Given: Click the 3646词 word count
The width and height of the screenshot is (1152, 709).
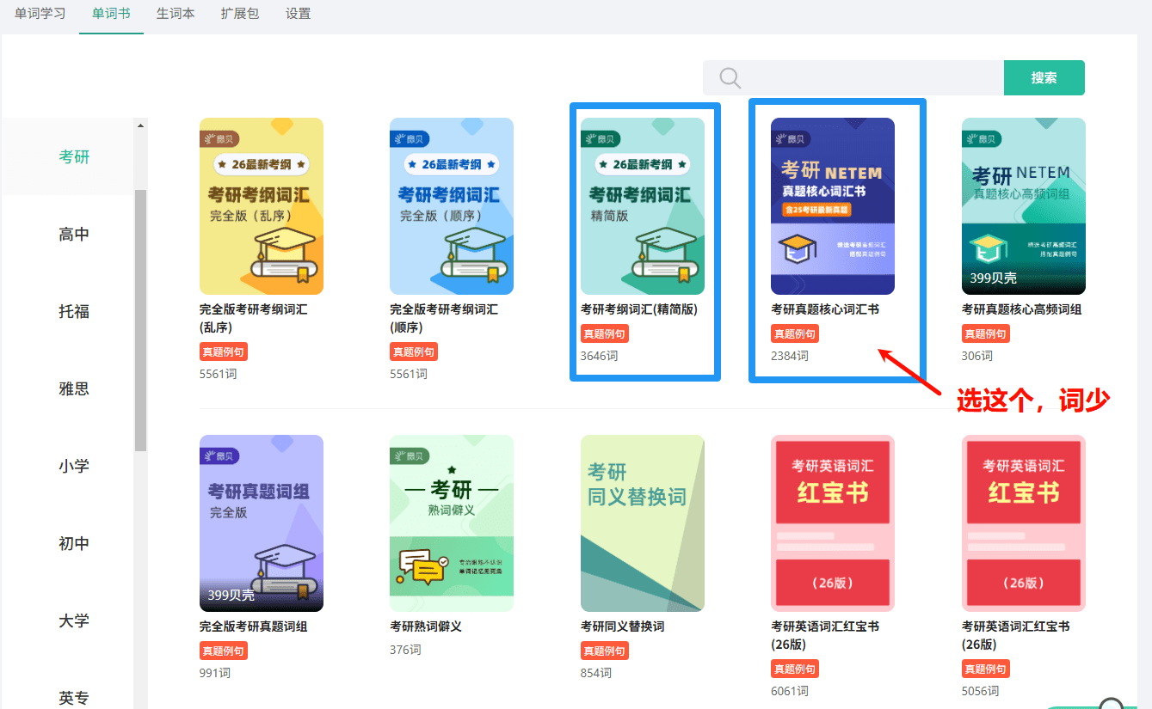Looking at the screenshot, I should [600, 356].
